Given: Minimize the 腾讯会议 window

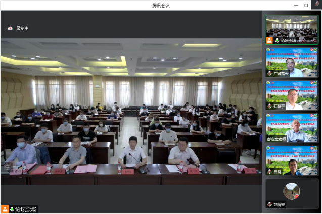Looking at the screenshot, I should [x=293, y=5].
